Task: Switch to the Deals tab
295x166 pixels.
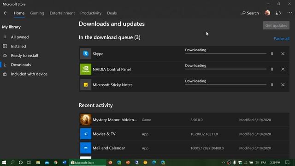Action: coord(112,13)
